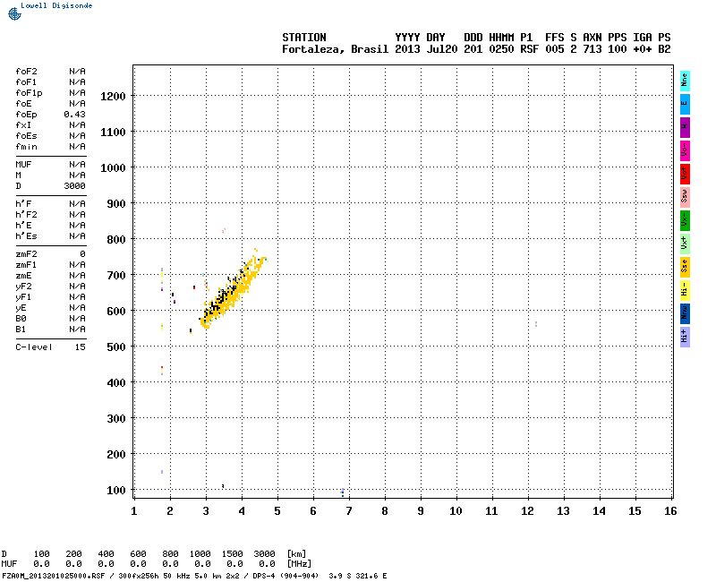Select the yellow Hi- legend swatch

coord(685,290)
